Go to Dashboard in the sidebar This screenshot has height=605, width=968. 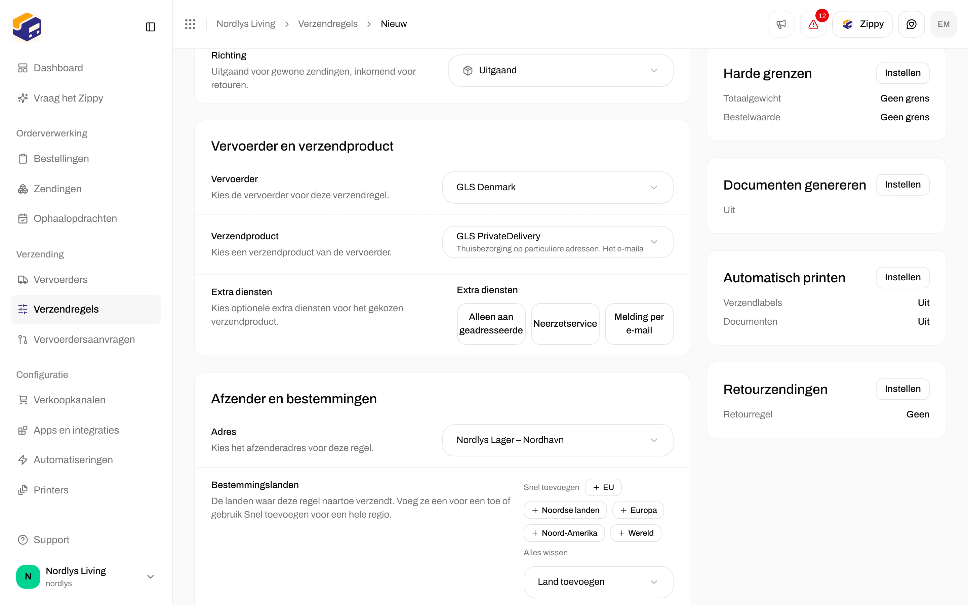[86, 68]
